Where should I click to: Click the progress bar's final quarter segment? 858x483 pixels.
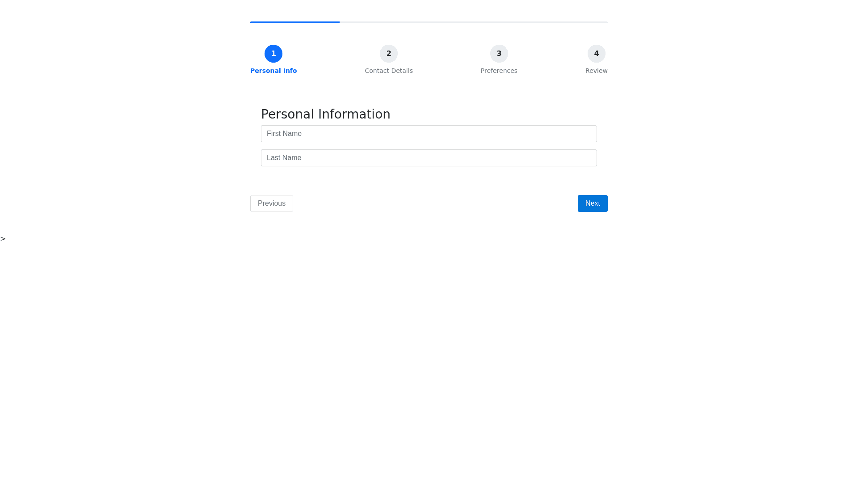tap(563, 22)
